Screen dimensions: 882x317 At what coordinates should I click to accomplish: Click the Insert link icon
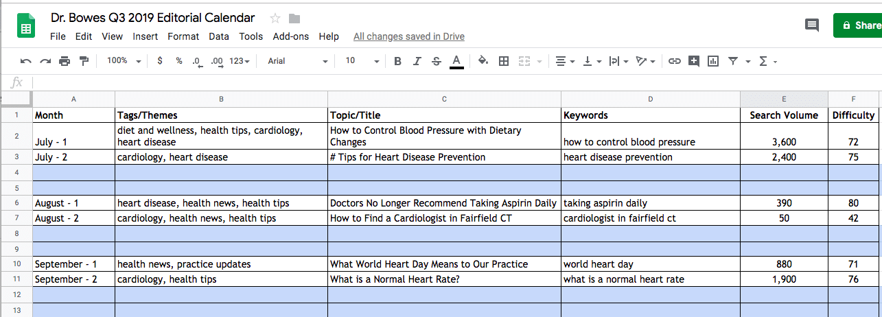coord(675,61)
